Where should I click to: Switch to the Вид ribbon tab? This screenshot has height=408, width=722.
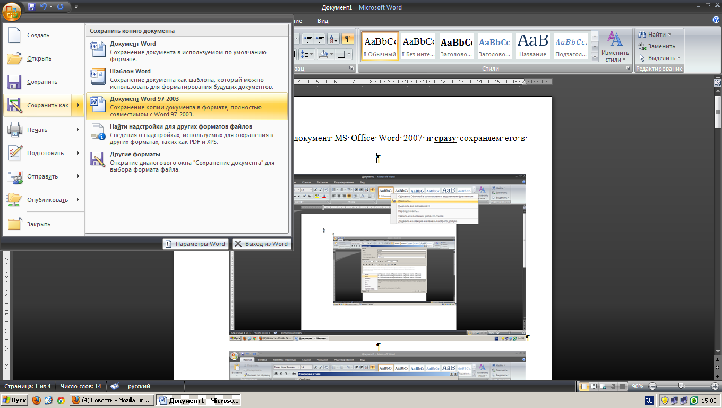pos(323,21)
